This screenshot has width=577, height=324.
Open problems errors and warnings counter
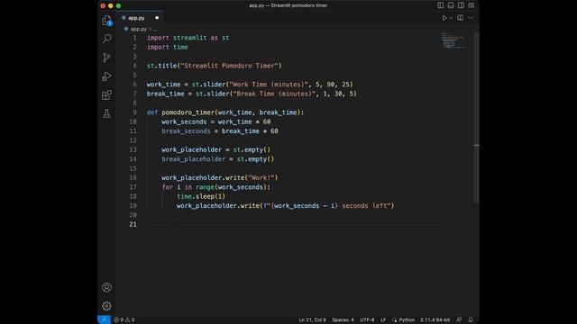pos(124,320)
